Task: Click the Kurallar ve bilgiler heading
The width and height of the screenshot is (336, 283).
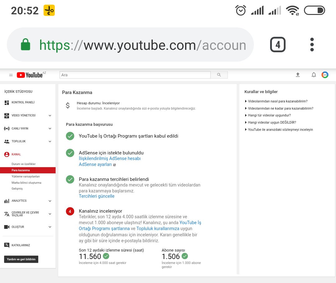Action: 261,92
